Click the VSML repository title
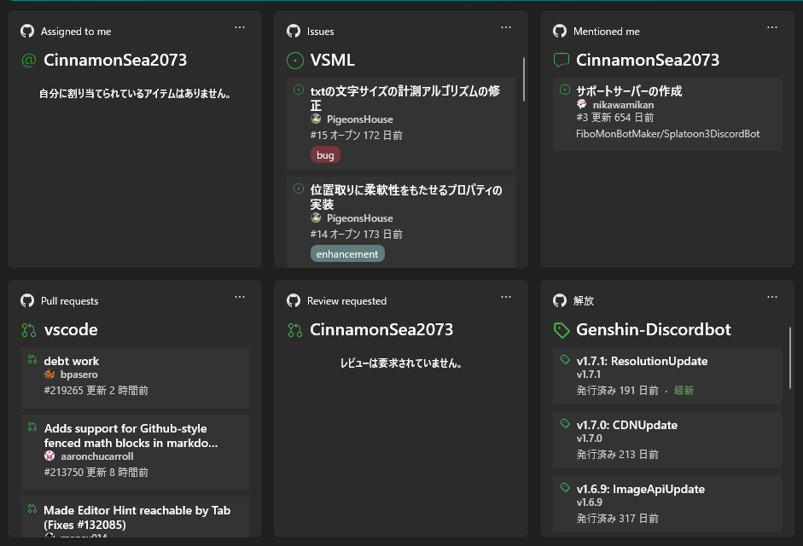The height and width of the screenshot is (546, 803). tap(332, 60)
